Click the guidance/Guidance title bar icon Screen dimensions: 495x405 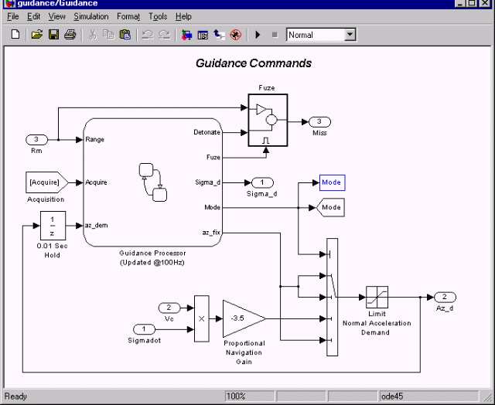(10, 3)
